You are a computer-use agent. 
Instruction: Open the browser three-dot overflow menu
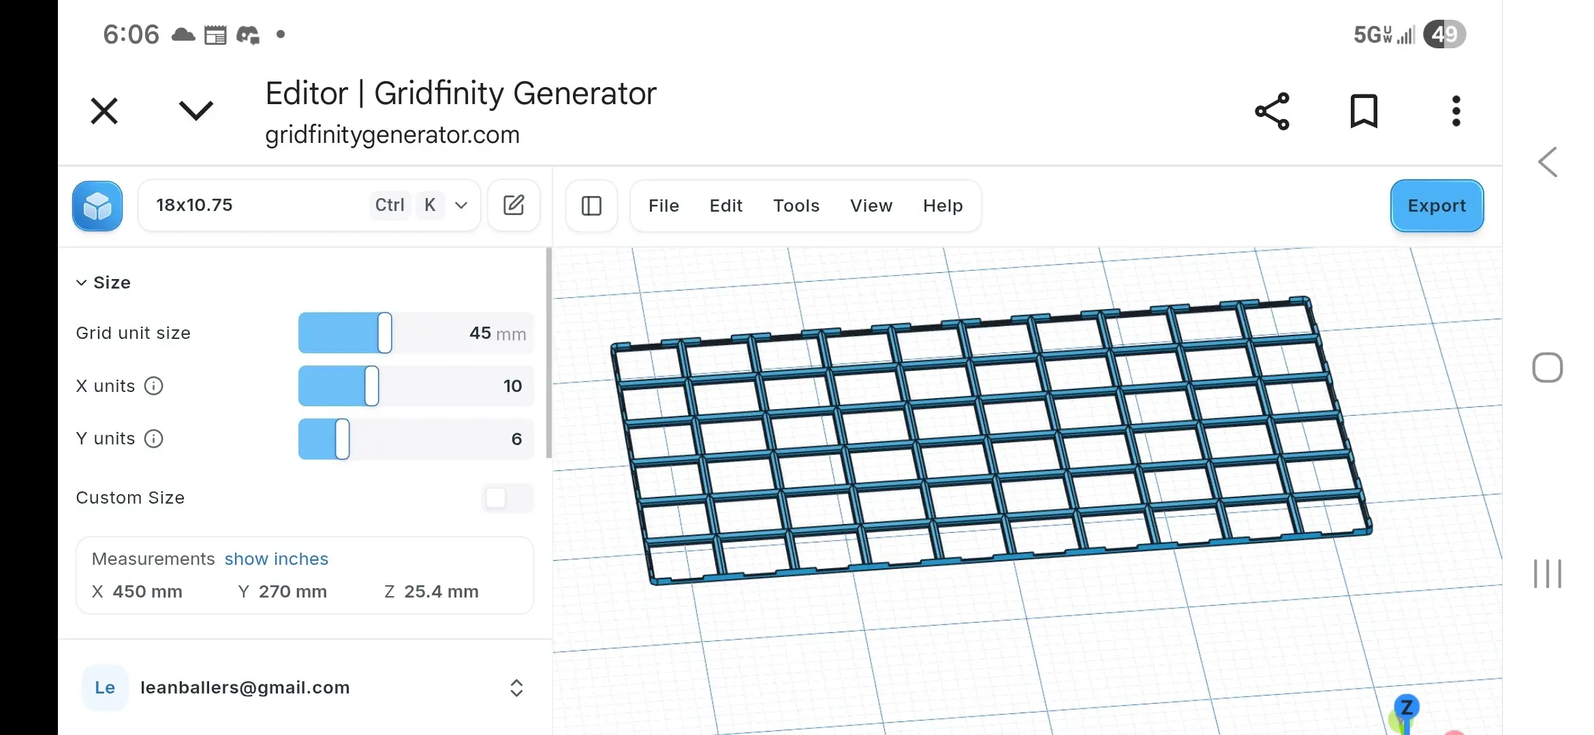pyautogui.click(x=1456, y=111)
